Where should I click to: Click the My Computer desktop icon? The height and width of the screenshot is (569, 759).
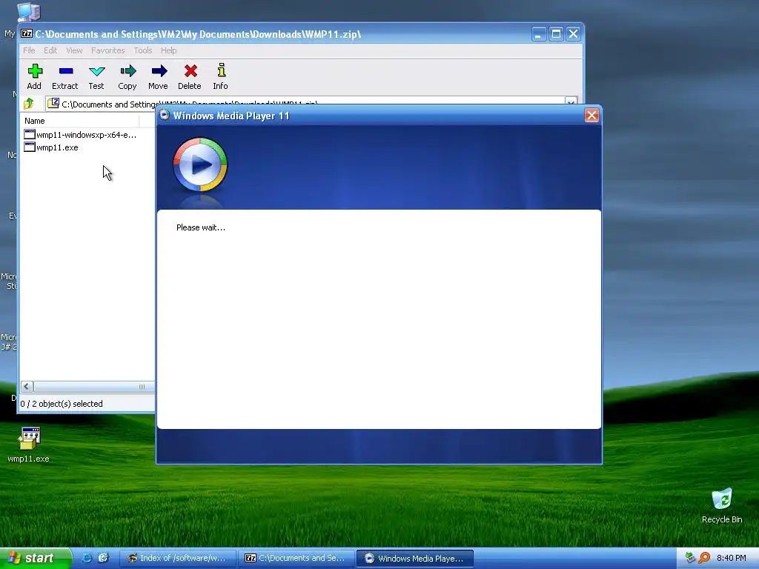coord(28,12)
